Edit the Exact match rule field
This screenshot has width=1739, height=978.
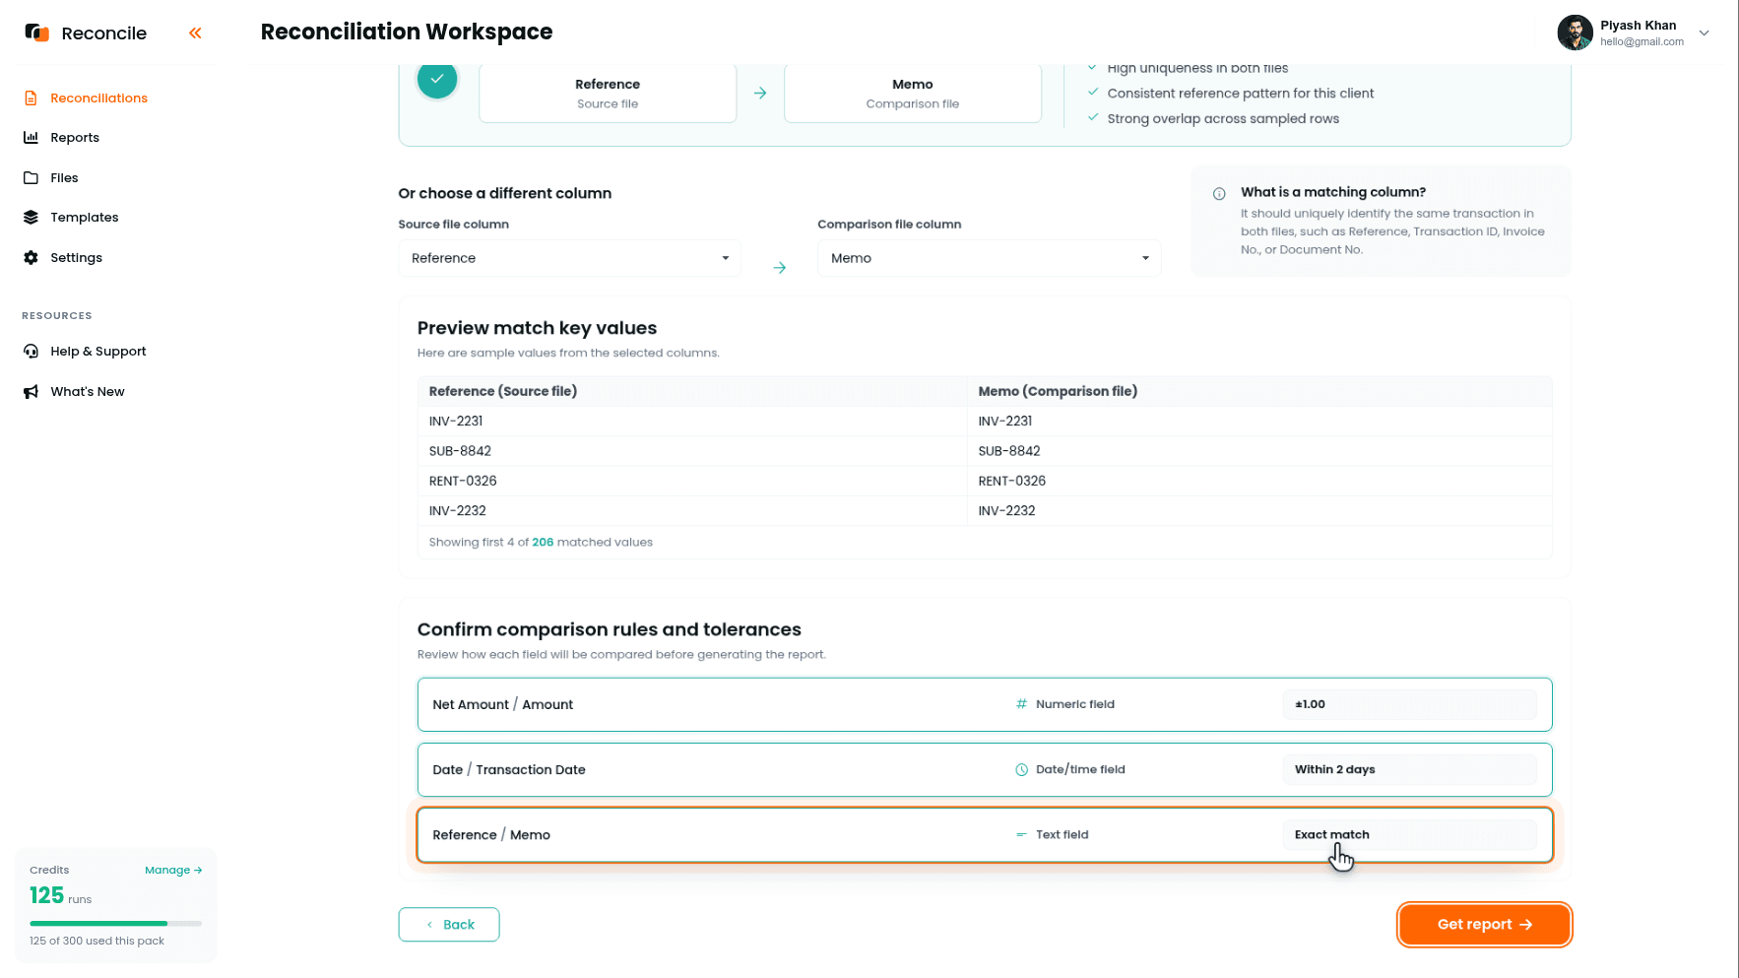click(x=1409, y=835)
